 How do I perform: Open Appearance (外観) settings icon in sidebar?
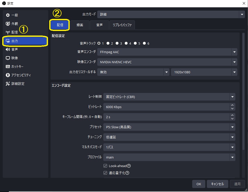tap(8, 24)
